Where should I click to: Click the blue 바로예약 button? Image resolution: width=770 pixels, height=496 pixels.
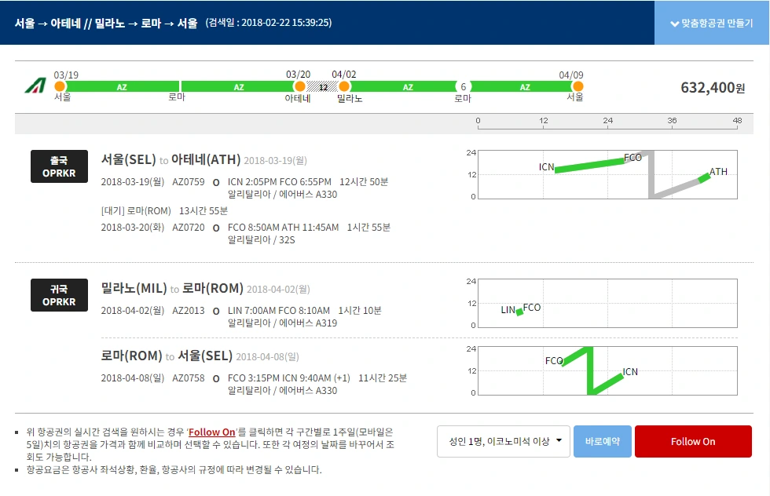point(601,441)
